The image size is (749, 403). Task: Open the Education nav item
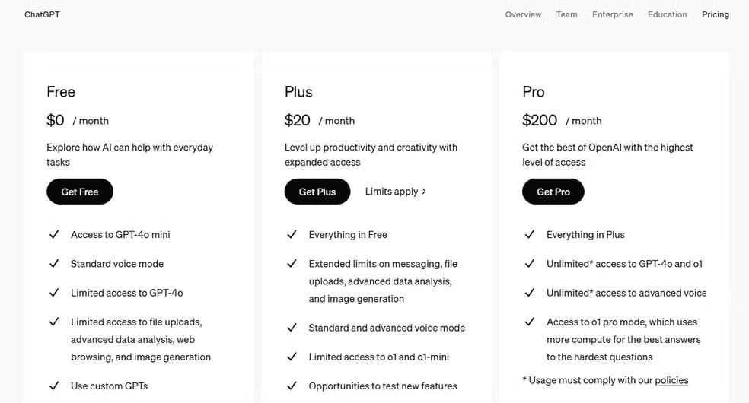click(667, 14)
